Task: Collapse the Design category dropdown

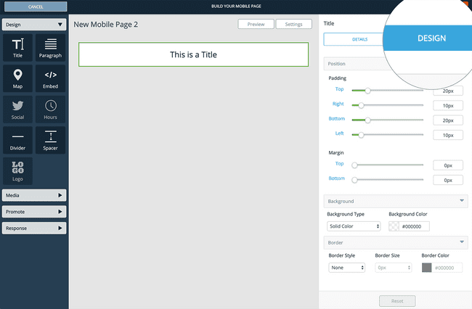Action: 34,25
